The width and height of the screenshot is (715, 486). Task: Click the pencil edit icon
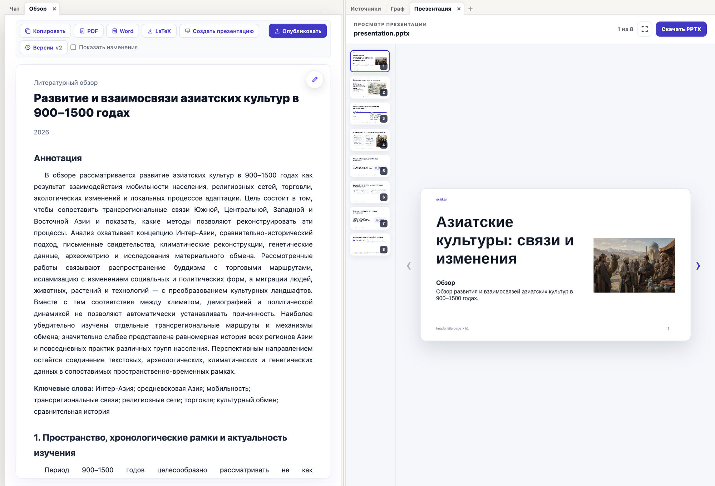tap(315, 79)
